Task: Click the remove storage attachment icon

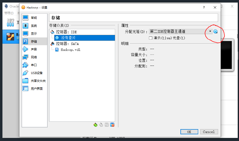Action: (x=112, y=125)
